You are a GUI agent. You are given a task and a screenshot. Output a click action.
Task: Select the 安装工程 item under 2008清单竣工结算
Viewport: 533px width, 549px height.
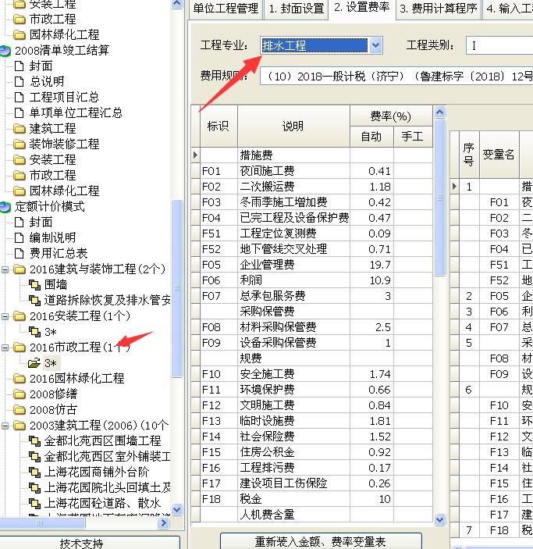[x=52, y=160]
